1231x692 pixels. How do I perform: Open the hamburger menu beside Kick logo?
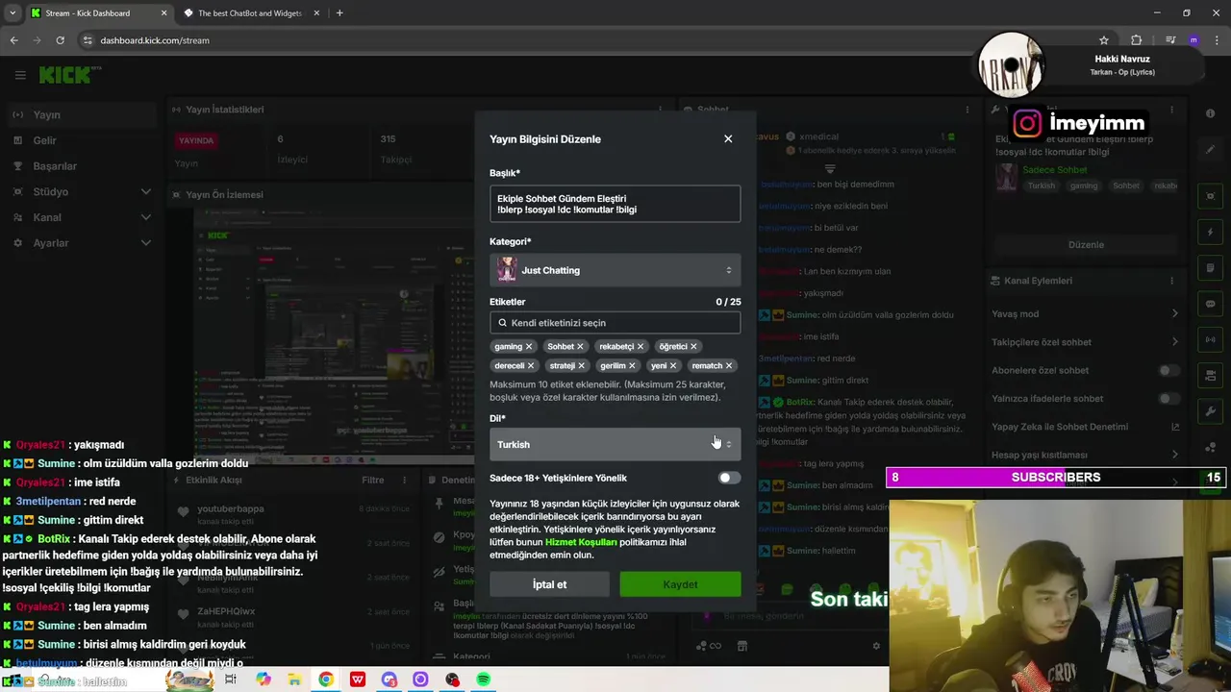[x=19, y=75]
